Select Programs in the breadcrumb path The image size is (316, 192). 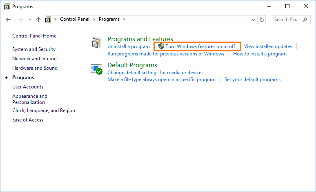click(109, 19)
